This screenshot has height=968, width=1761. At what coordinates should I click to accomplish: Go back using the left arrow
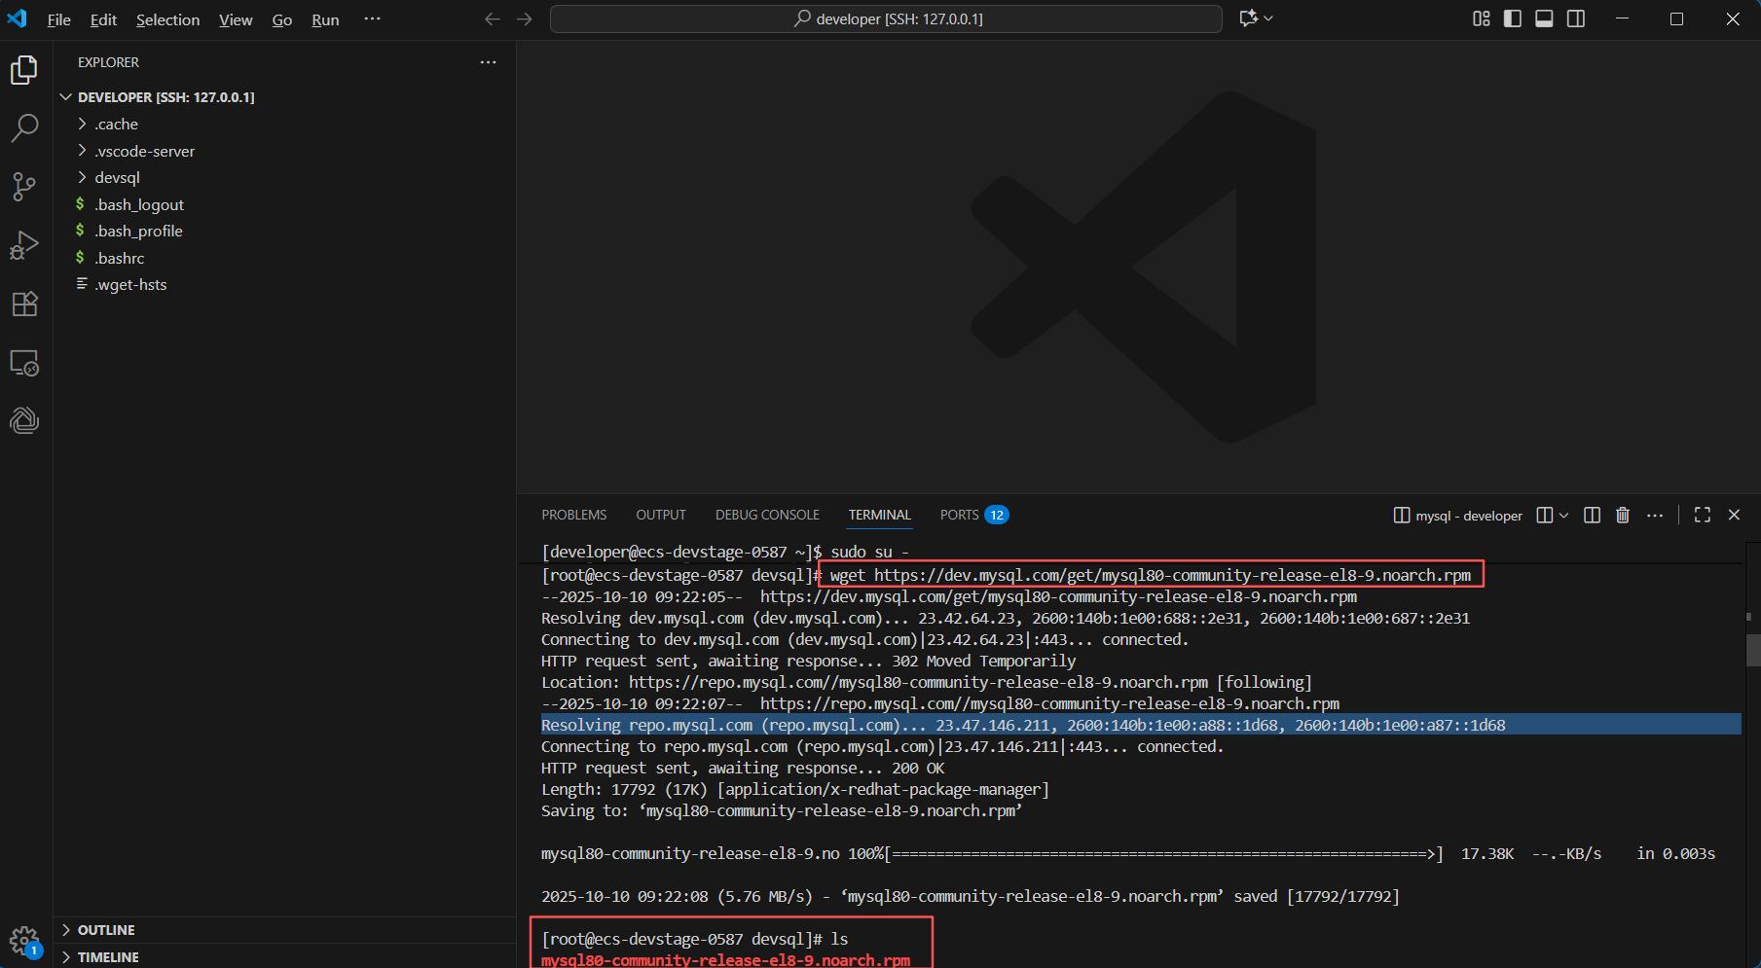pyautogui.click(x=493, y=19)
